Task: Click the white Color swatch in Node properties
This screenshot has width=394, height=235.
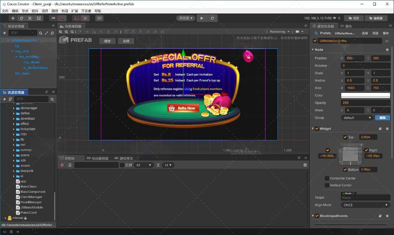Action: point(365,95)
